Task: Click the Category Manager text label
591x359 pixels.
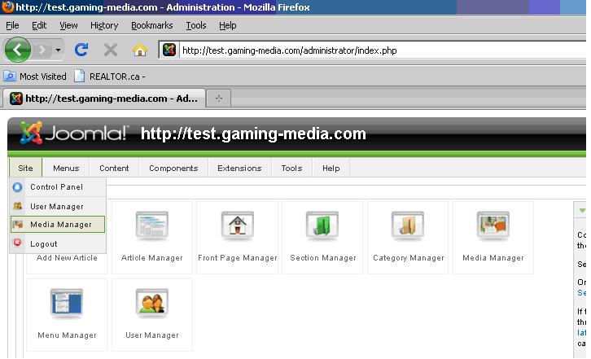Action: coord(409,258)
